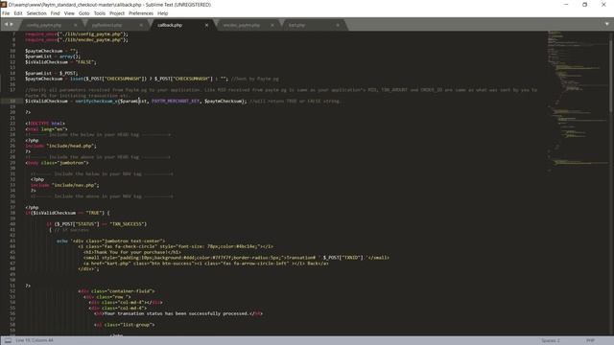Close the callback.php tab
614x345 pixels.
[x=207, y=25]
